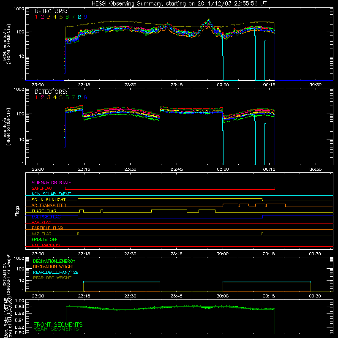338x338 pixels.
Task: Pick blue detector "9" in rear segments legend
Action: (86, 98)
